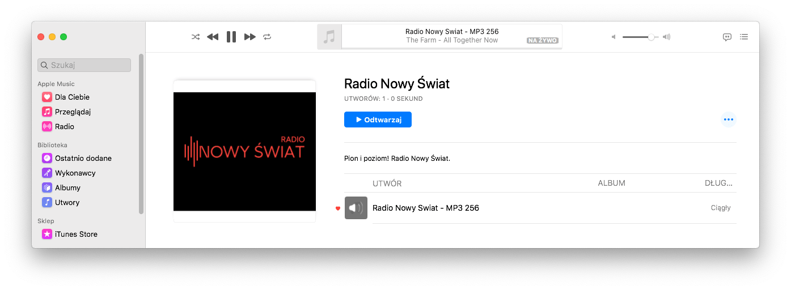Image resolution: width=791 pixels, height=290 pixels.
Task: Open the lyrics panel
Action: tap(727, 37)
